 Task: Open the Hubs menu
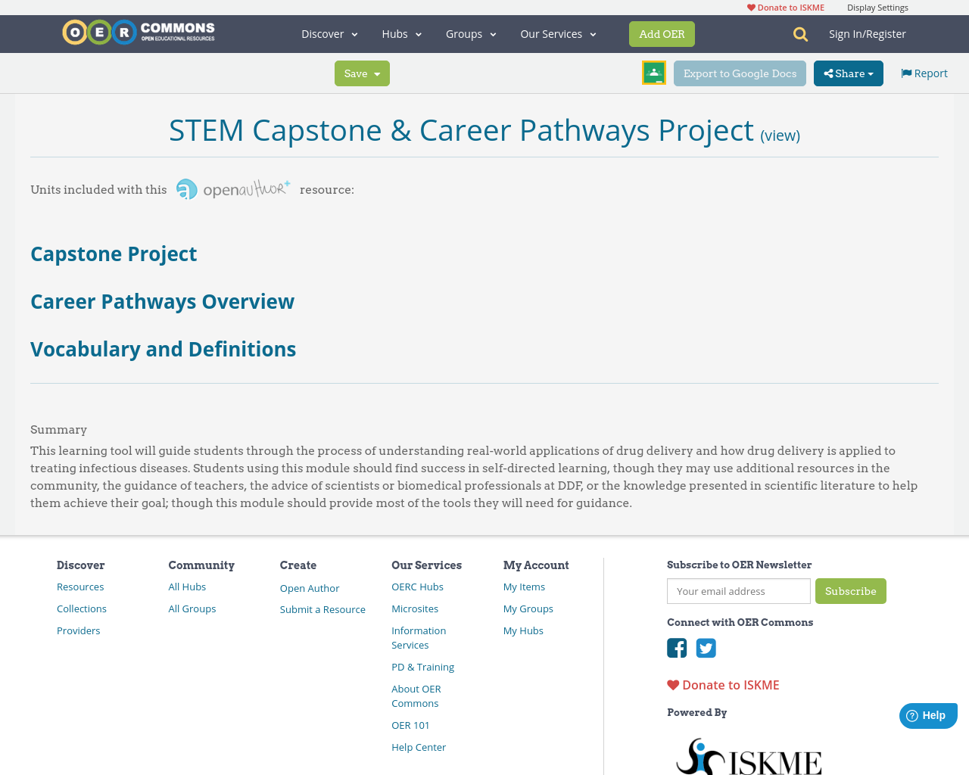click(x=400, y=33)
